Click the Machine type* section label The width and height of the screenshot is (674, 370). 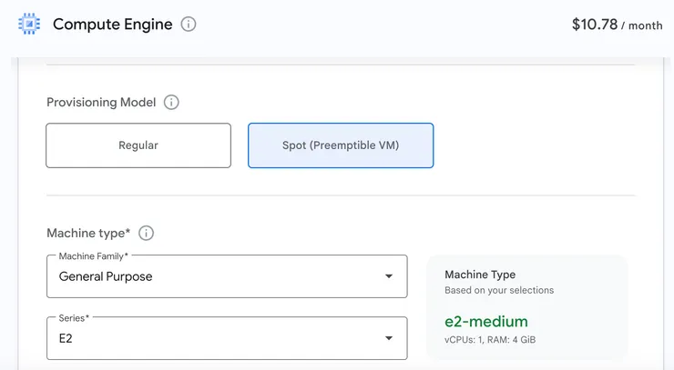tap(88, 233)
